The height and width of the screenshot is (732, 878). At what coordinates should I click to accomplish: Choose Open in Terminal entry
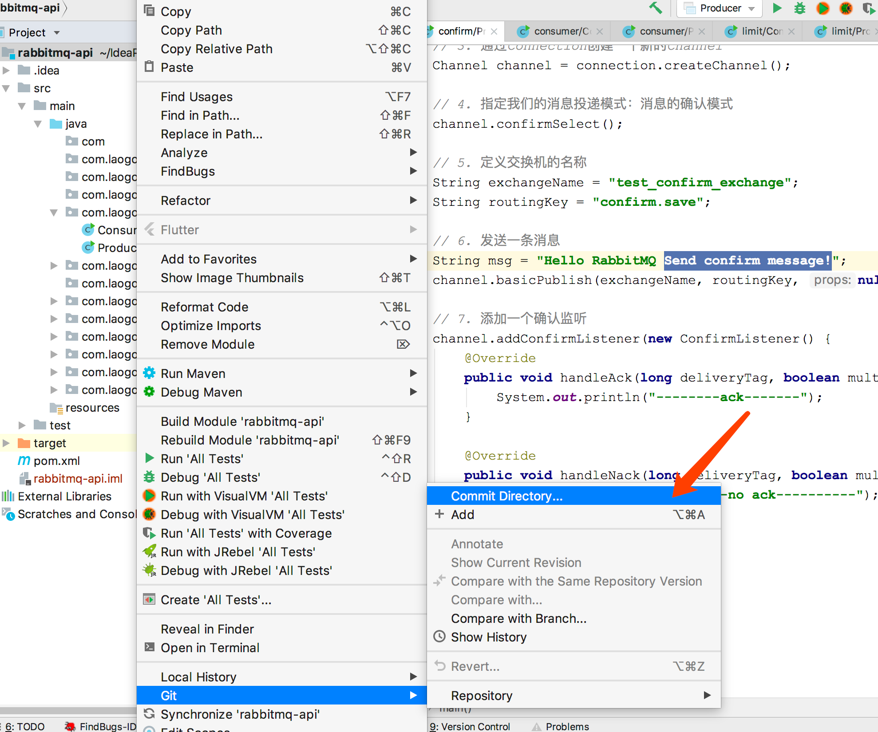point(282,648)
